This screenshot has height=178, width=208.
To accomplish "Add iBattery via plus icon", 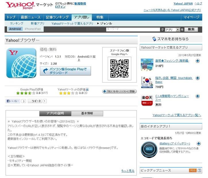I will pos(199,144).
